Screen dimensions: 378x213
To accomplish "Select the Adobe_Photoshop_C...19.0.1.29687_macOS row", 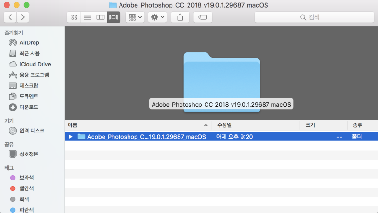I will click(221, 137).
